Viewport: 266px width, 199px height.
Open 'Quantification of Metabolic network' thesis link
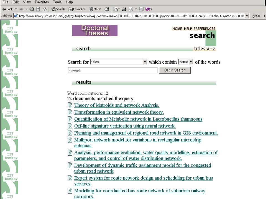138,119
